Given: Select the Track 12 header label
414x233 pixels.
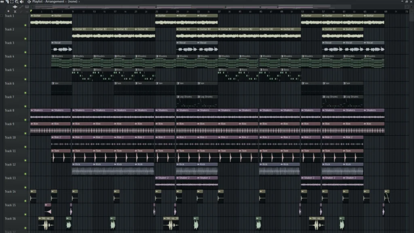Looking at the screenshot, I should click(10, 165).
